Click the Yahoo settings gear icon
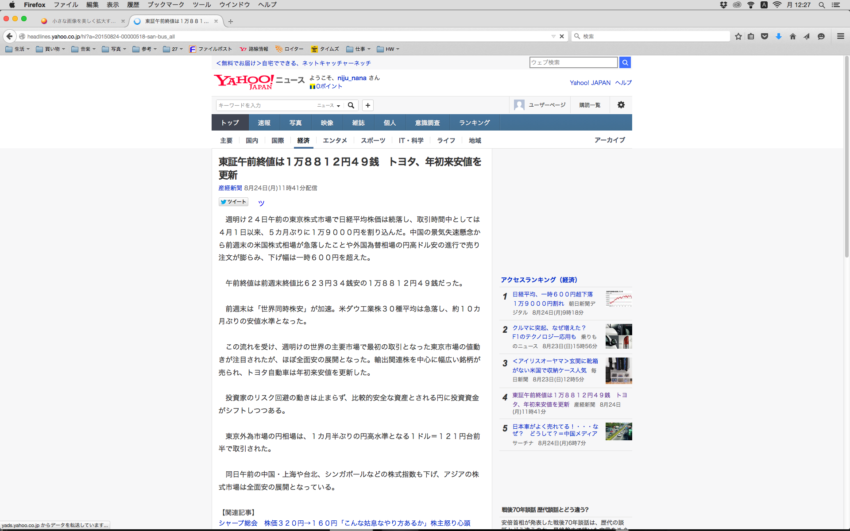The width and height of the screenshot is (850, 531). [x=621, y=105]
